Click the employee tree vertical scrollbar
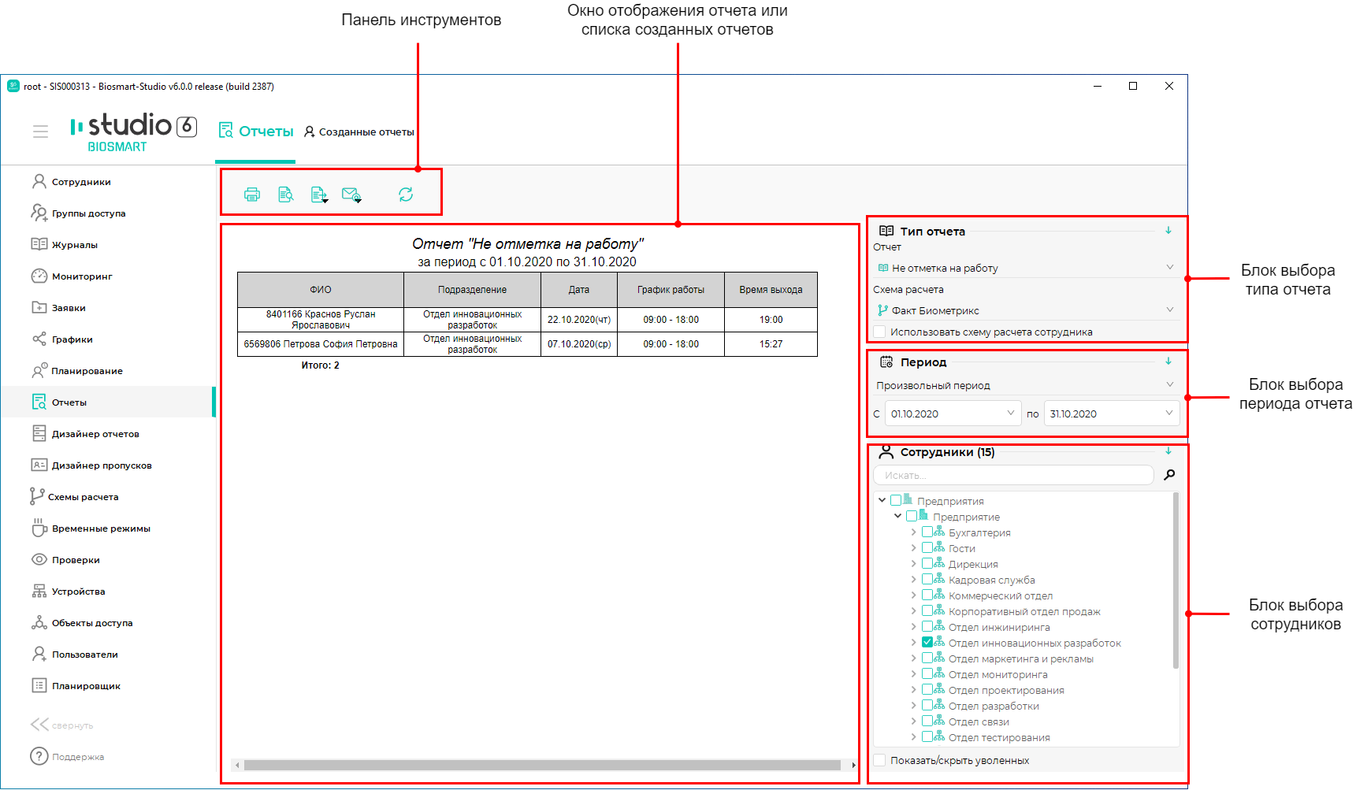Image resolution: width=1356 pixels, height=790 pixels. (x=1176, y=580)
